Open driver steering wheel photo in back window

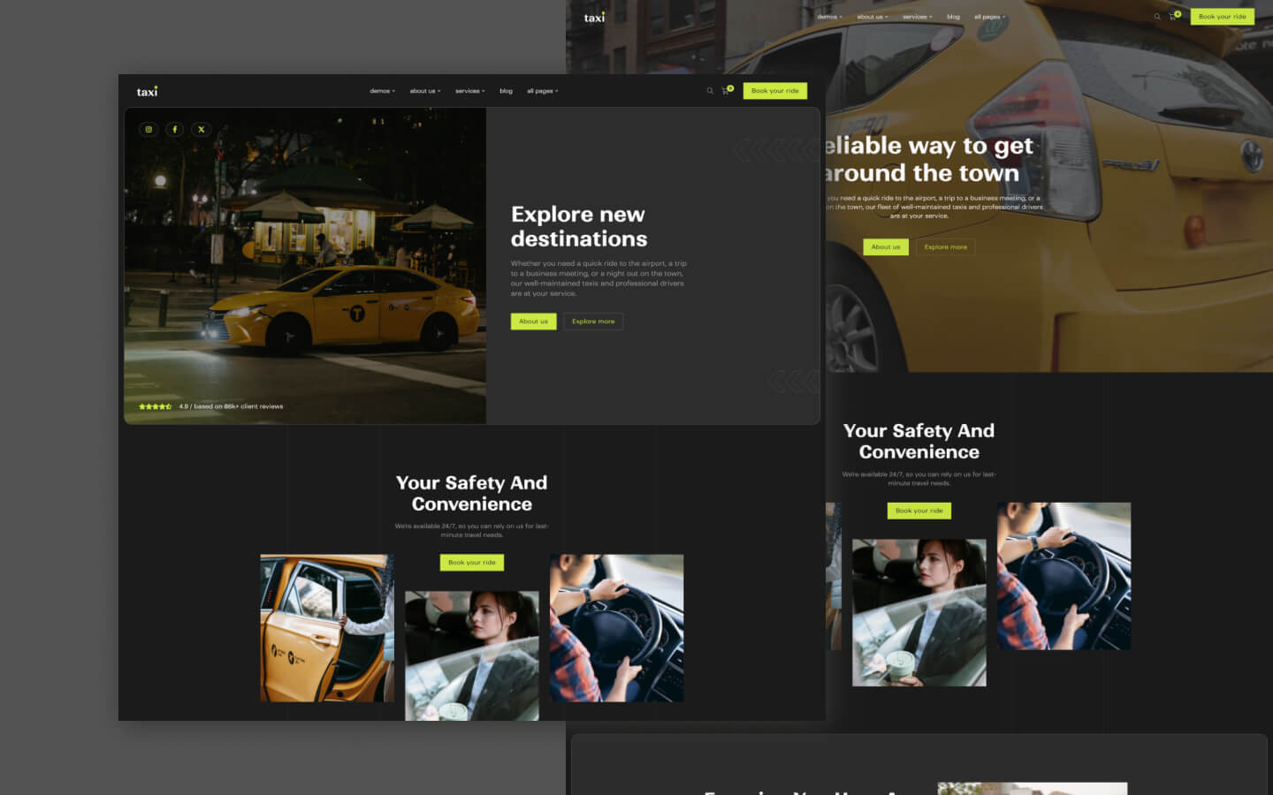1064,576
